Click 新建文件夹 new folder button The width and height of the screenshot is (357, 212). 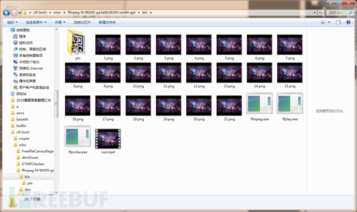pos(107,22)
